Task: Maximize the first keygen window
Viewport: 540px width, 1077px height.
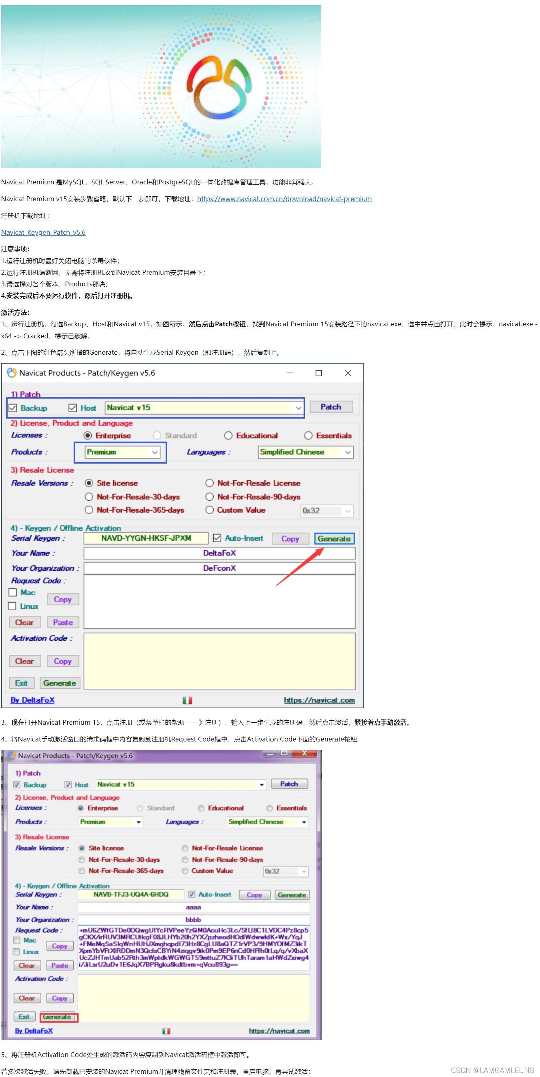Action: (319, 373)
